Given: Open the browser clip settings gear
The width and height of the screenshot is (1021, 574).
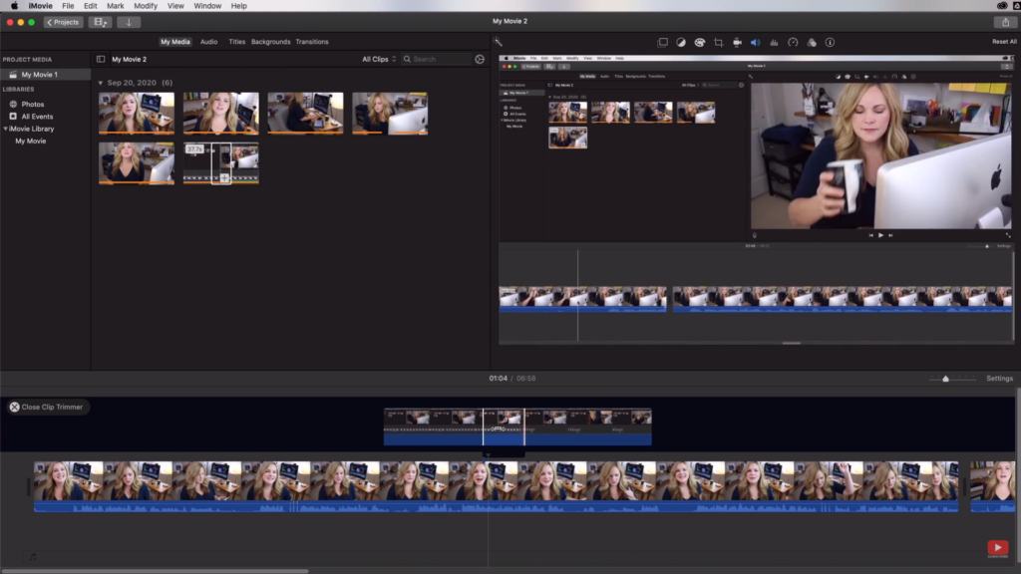Looking at the screenshot, I should click(x=480, y=59).
